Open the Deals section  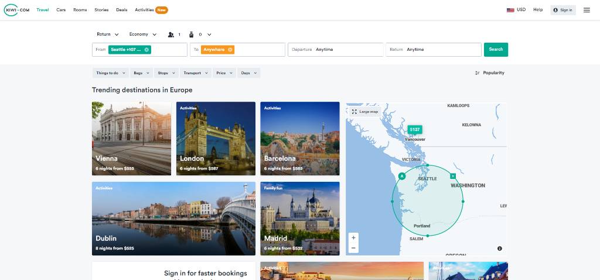122,10
